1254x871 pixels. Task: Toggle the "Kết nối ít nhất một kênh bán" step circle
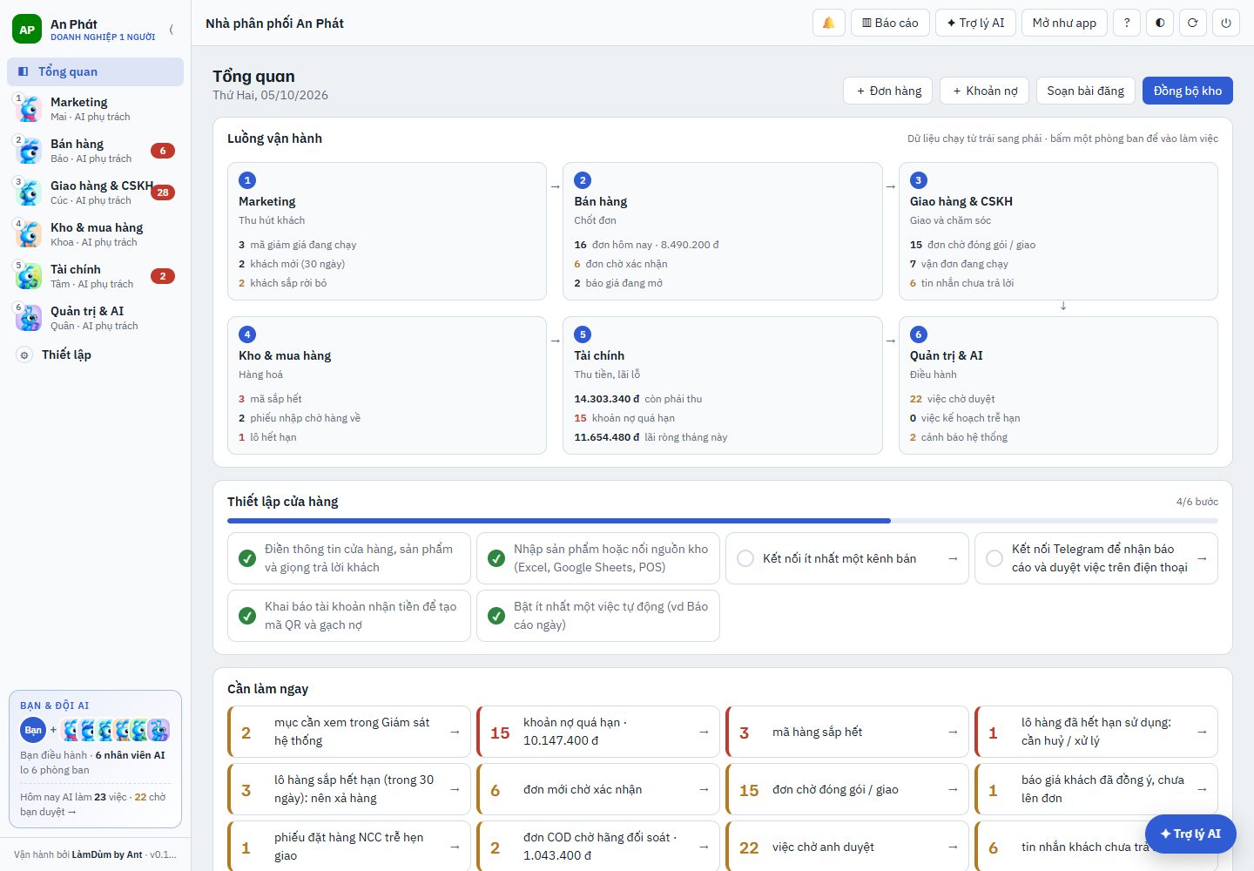(745, 558)
